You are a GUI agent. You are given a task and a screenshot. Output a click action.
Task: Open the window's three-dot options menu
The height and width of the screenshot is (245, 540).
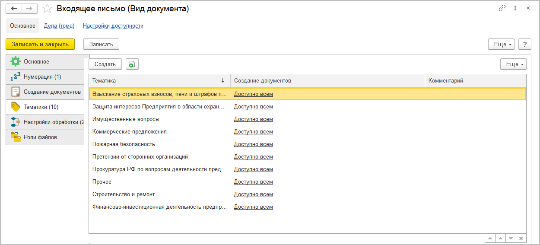pyautogui.click(x=515, y=8)
